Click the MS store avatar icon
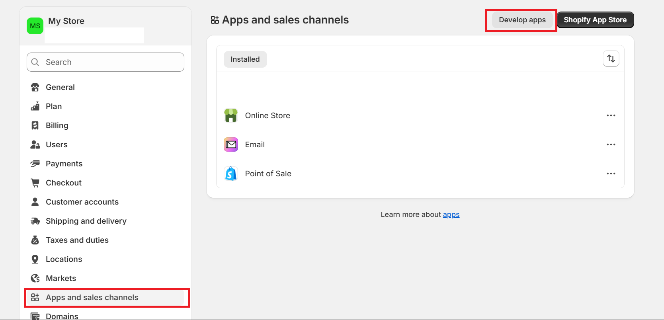This screenshot has height=320, width=664. point(35,26)
